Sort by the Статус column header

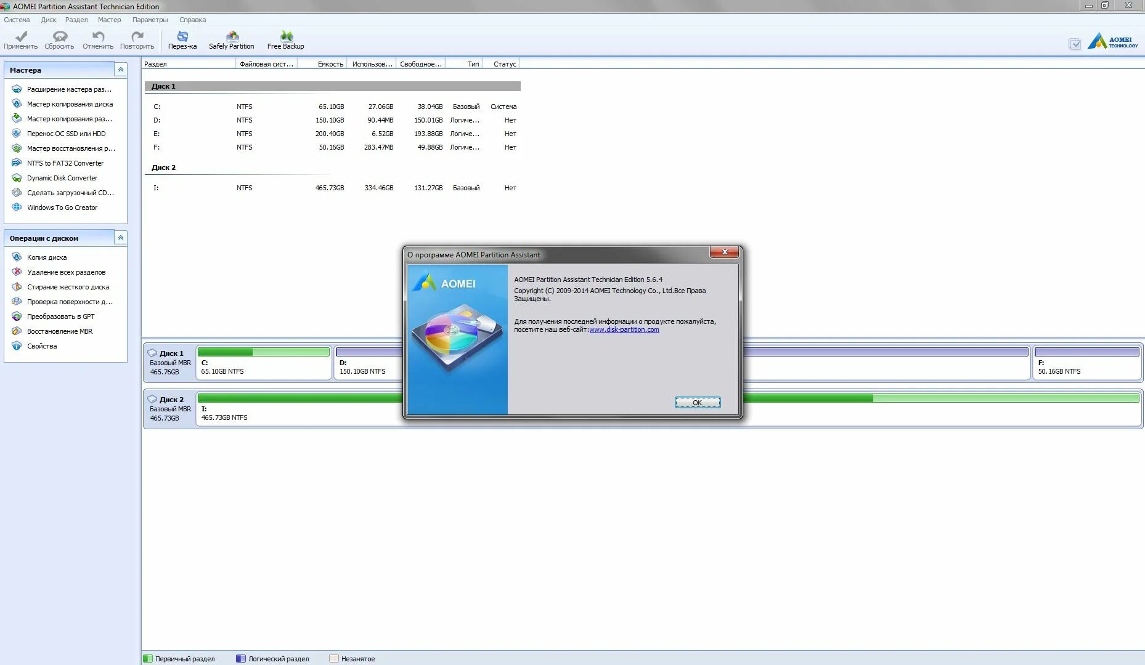[x=500, y=64]
